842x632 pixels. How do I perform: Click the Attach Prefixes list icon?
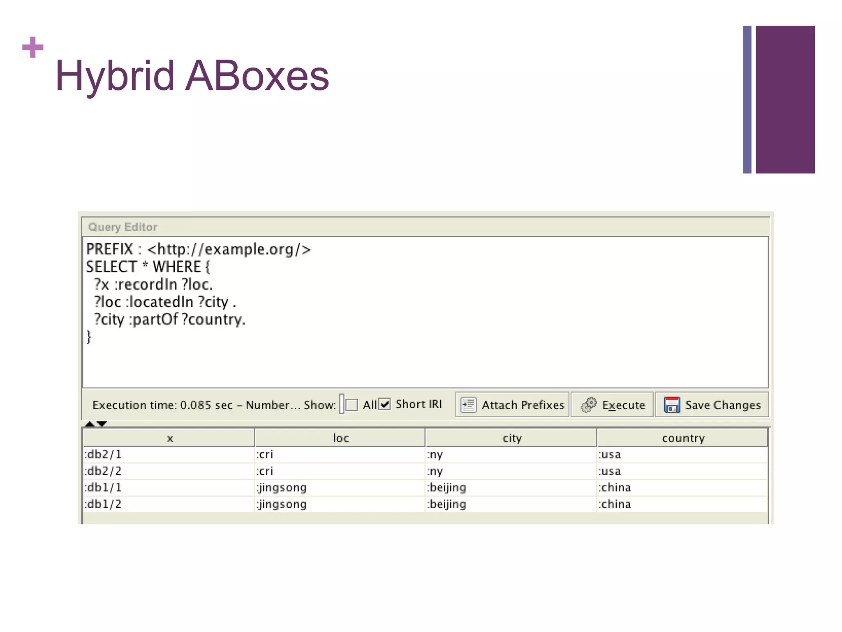(468, 404)
